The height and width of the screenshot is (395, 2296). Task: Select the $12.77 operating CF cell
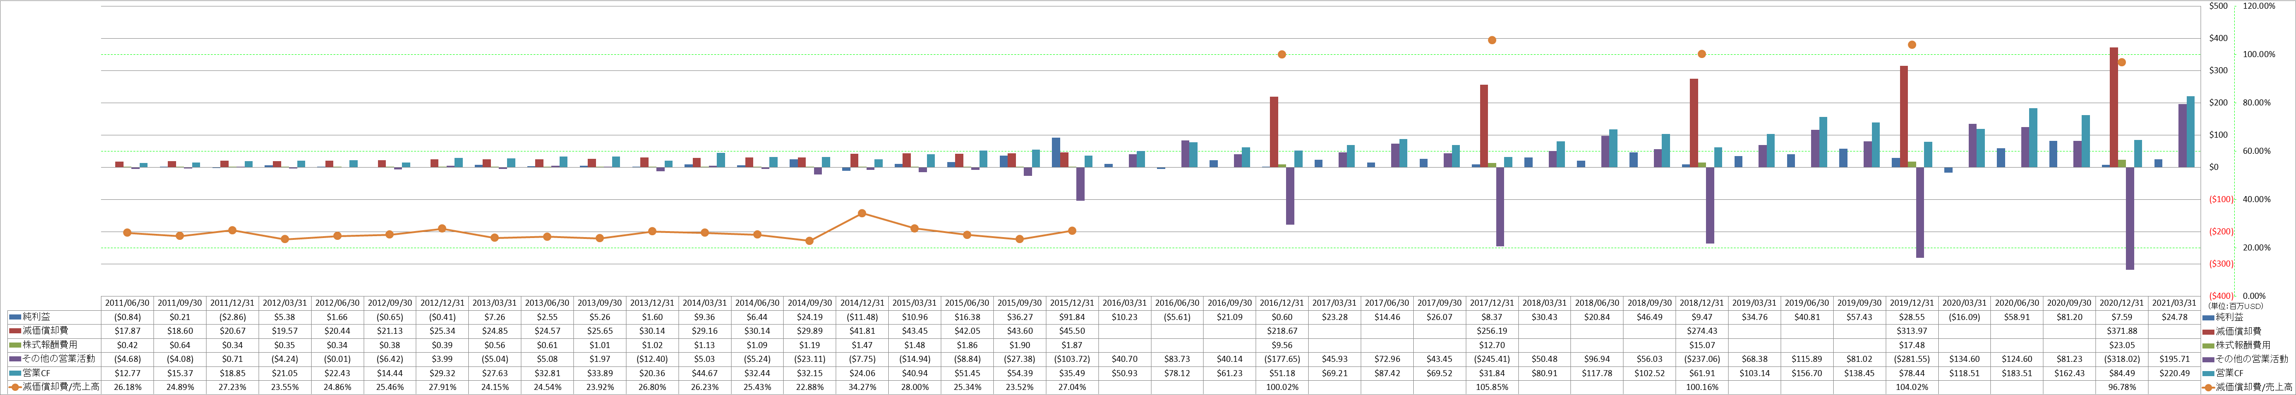coord(128,374)
